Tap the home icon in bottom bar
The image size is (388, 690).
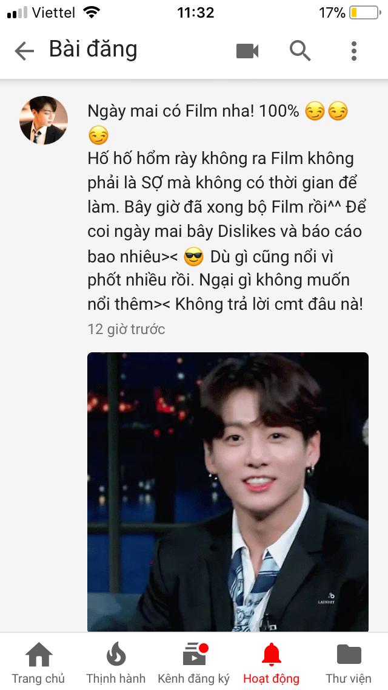tap(39, 655)
